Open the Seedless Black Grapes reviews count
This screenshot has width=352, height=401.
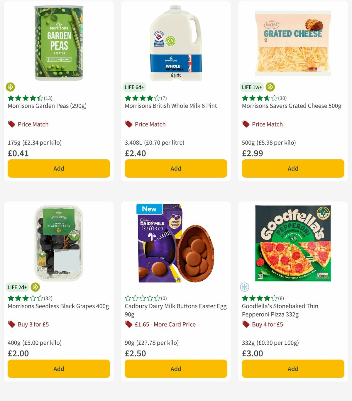(x=48, y=298)
